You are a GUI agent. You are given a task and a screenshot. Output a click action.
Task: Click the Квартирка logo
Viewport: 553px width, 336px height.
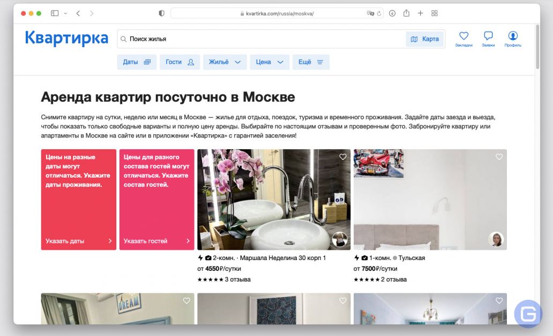tap(66, 38)
